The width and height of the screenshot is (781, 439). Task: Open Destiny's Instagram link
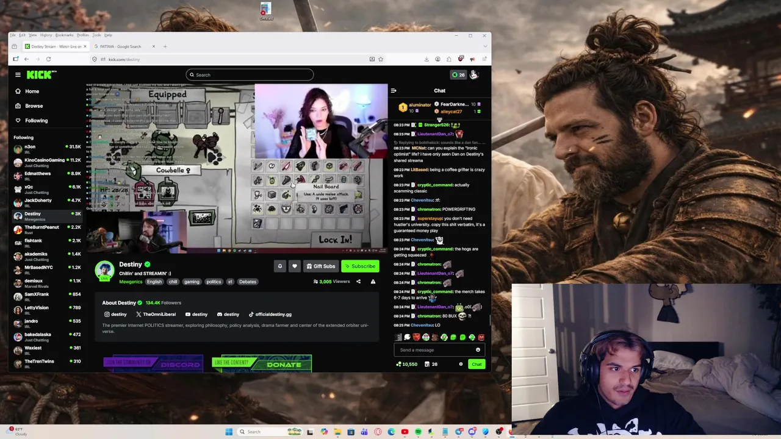(x=115, y=314)
